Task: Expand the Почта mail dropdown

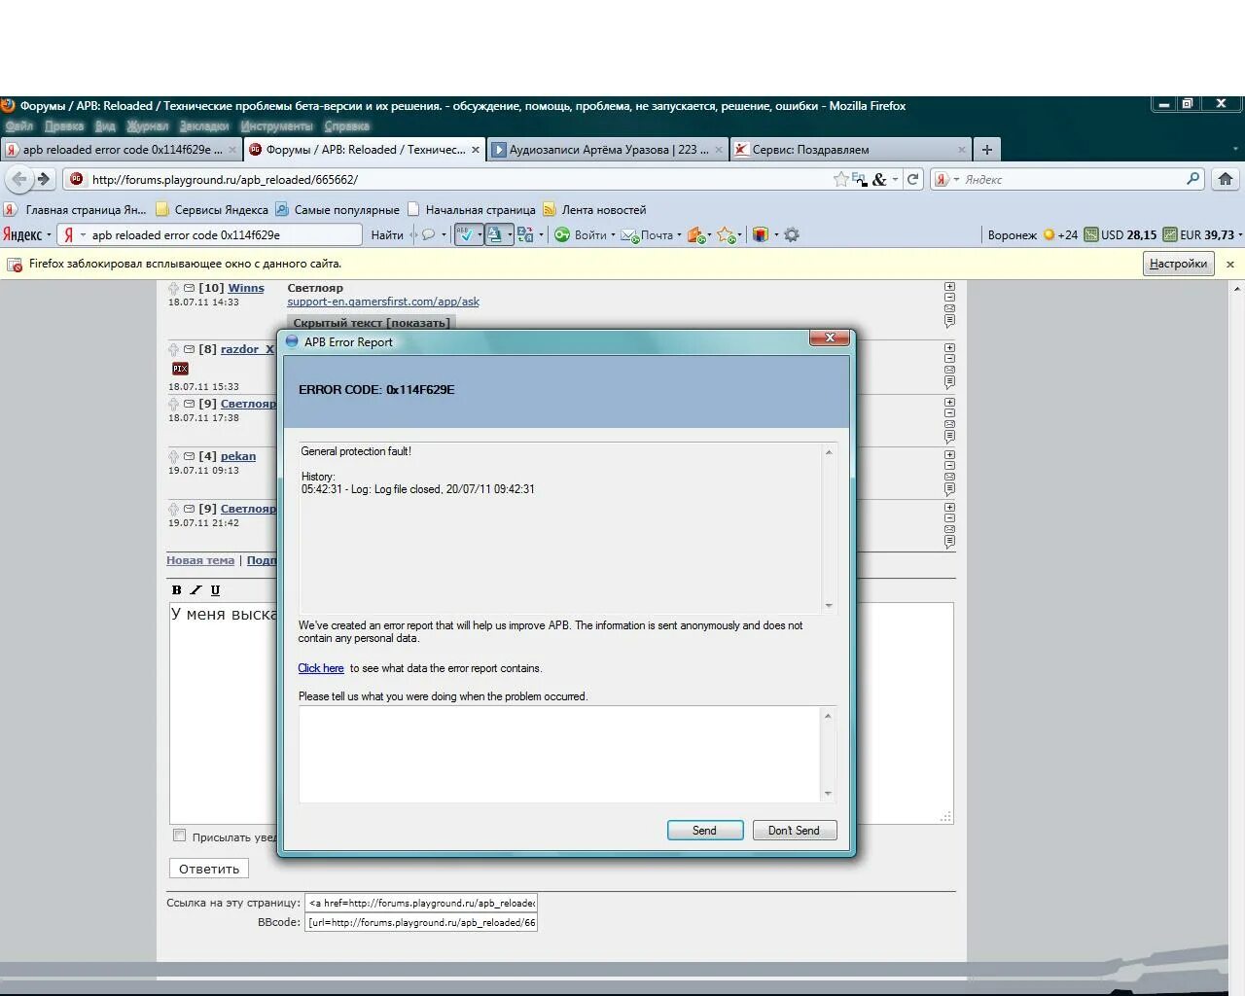Action: click(x=679, y=234)
